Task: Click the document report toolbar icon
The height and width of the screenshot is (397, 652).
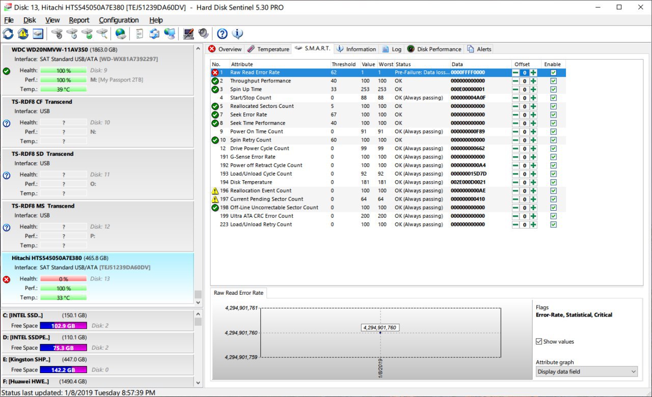Action: tap(139, 34)
